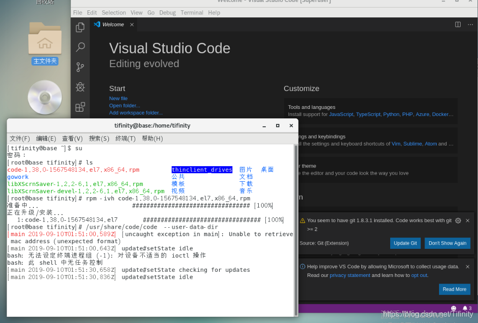Image resolution: width=478 pixels, height=323 pixels.
Task: Open the Go menu
Action: (x=151, y=13)
